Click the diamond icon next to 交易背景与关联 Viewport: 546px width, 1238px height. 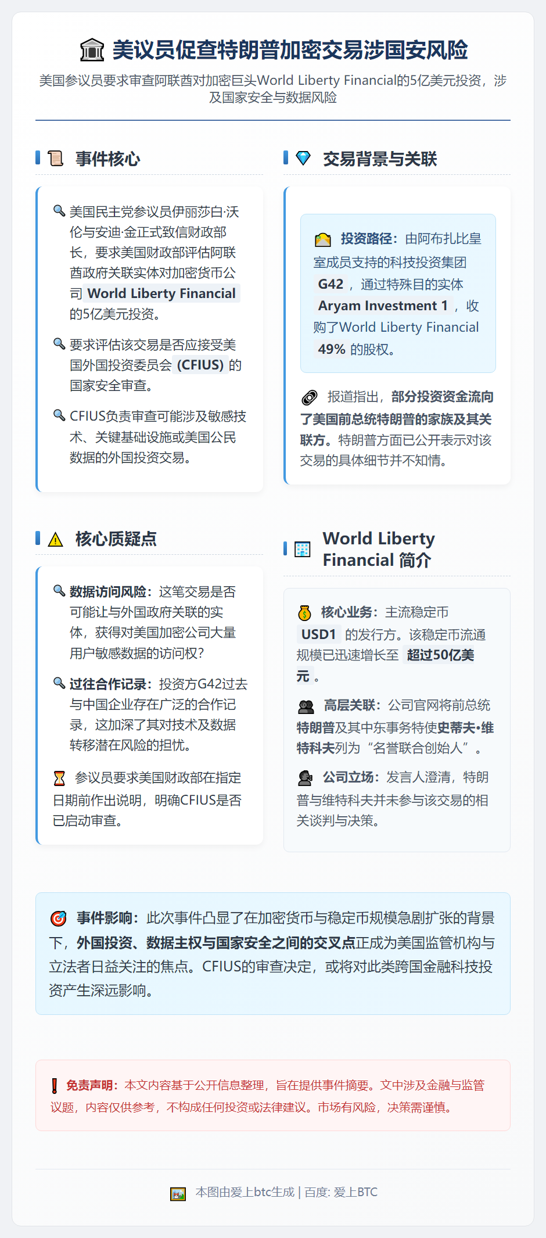[x=303, y=158]
